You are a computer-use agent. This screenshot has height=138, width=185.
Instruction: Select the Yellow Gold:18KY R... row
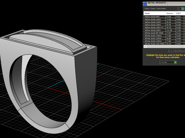coord(164,28)
